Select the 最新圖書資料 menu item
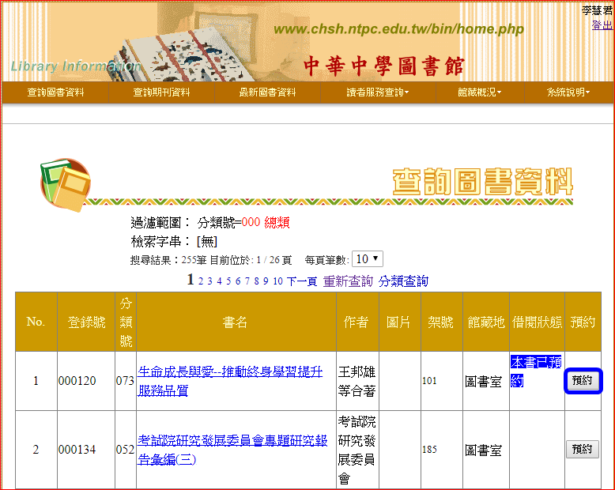This screenshot has width=615, height=490. 267,92
